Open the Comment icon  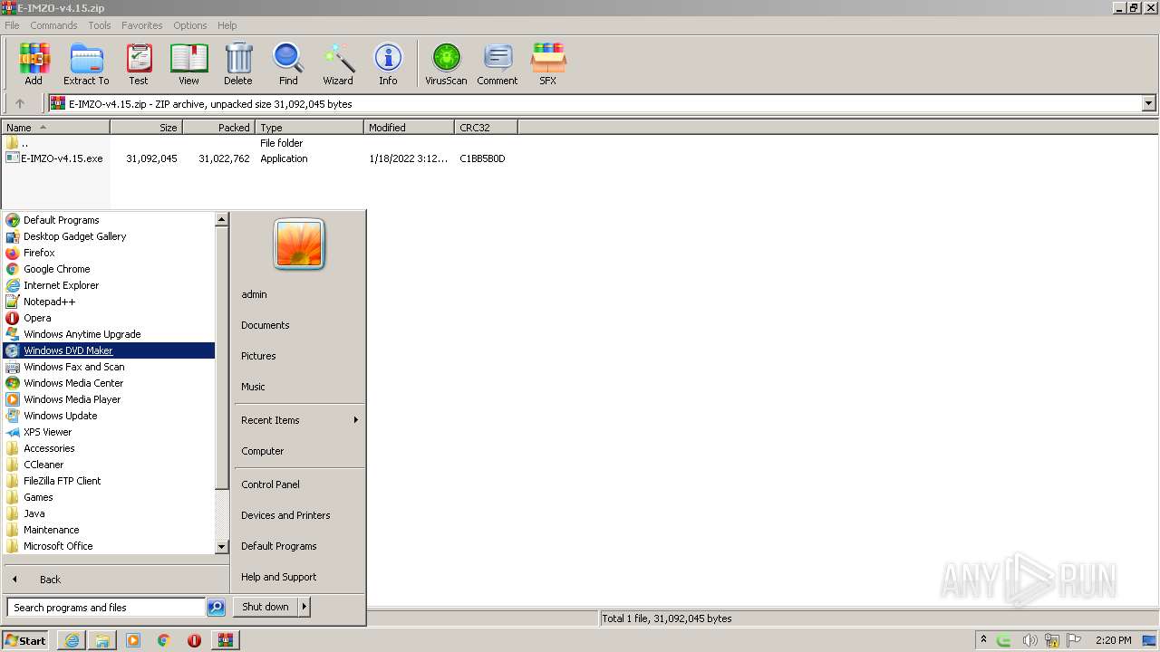[498, 64]
